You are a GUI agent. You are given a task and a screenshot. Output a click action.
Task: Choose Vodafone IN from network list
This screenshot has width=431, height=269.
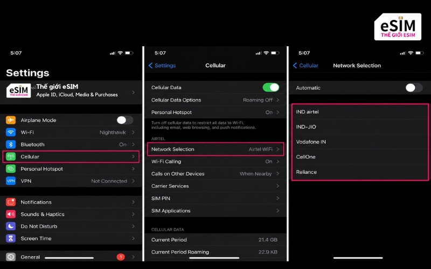pos(360,142)
